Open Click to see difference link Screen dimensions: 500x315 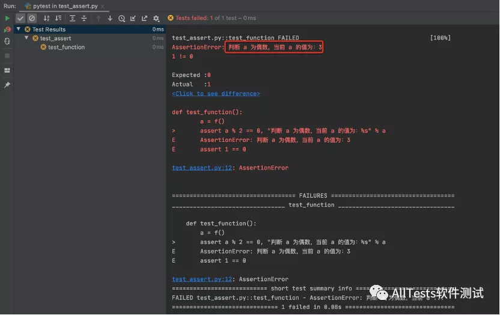(x=216, y=93)
